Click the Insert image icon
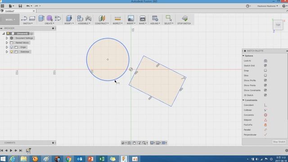The image size is (288, 162). (x=131, y=18)
